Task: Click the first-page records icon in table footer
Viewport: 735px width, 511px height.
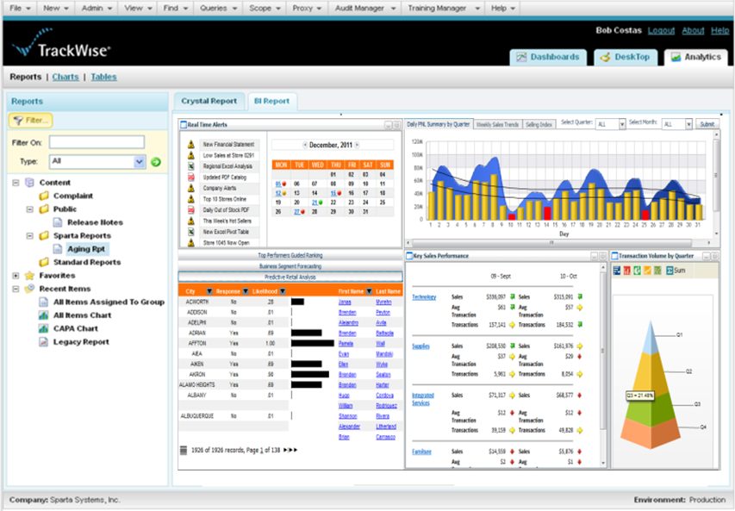Action: click(184, 450)
